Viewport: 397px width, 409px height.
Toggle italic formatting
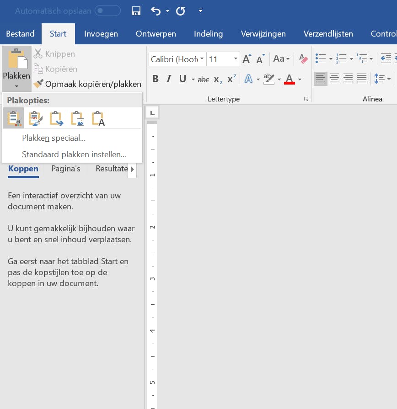(169, 79)
